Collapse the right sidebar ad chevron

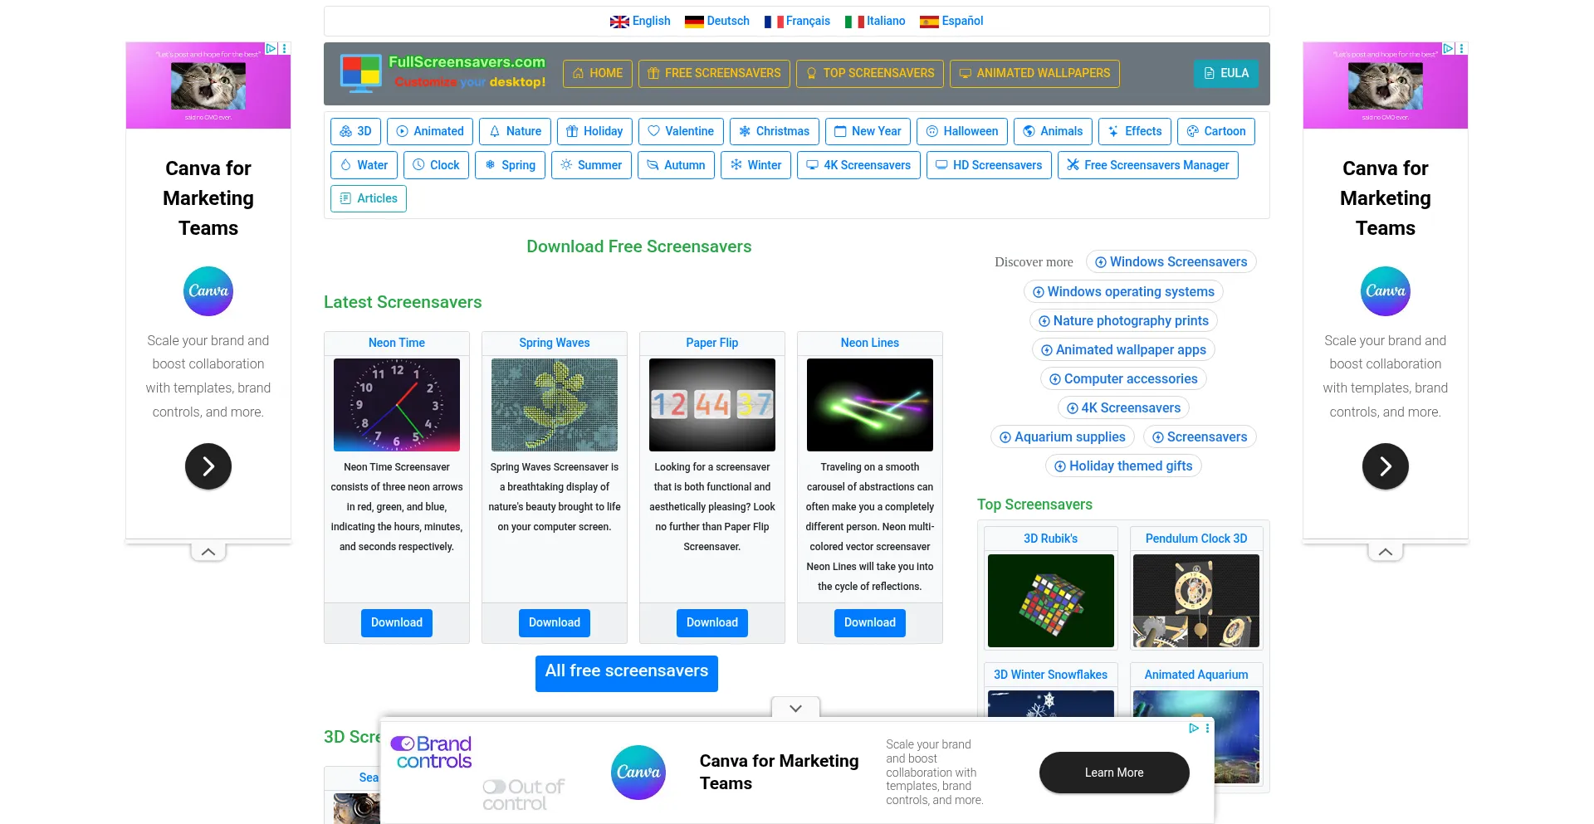1385,552
